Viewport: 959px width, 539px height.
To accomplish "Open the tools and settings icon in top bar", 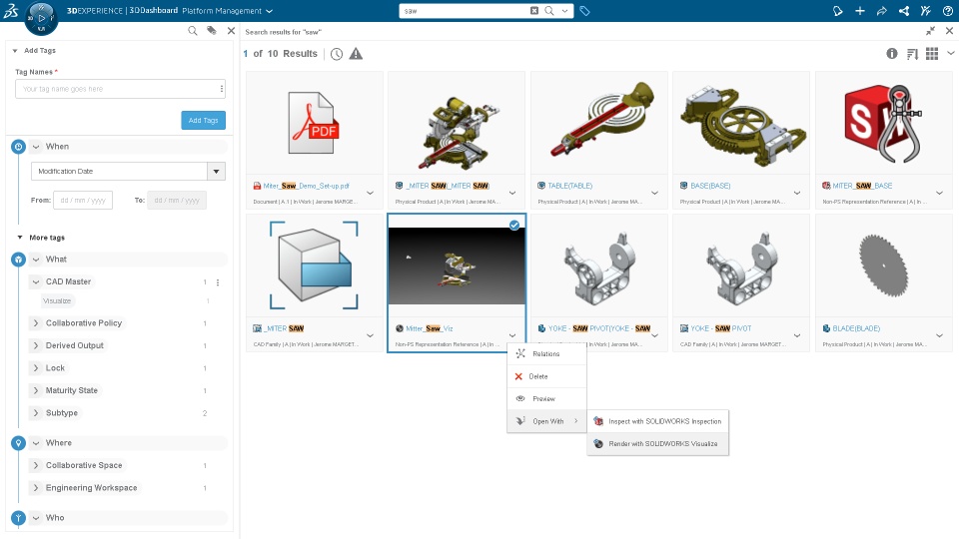I will click(925, 11).
